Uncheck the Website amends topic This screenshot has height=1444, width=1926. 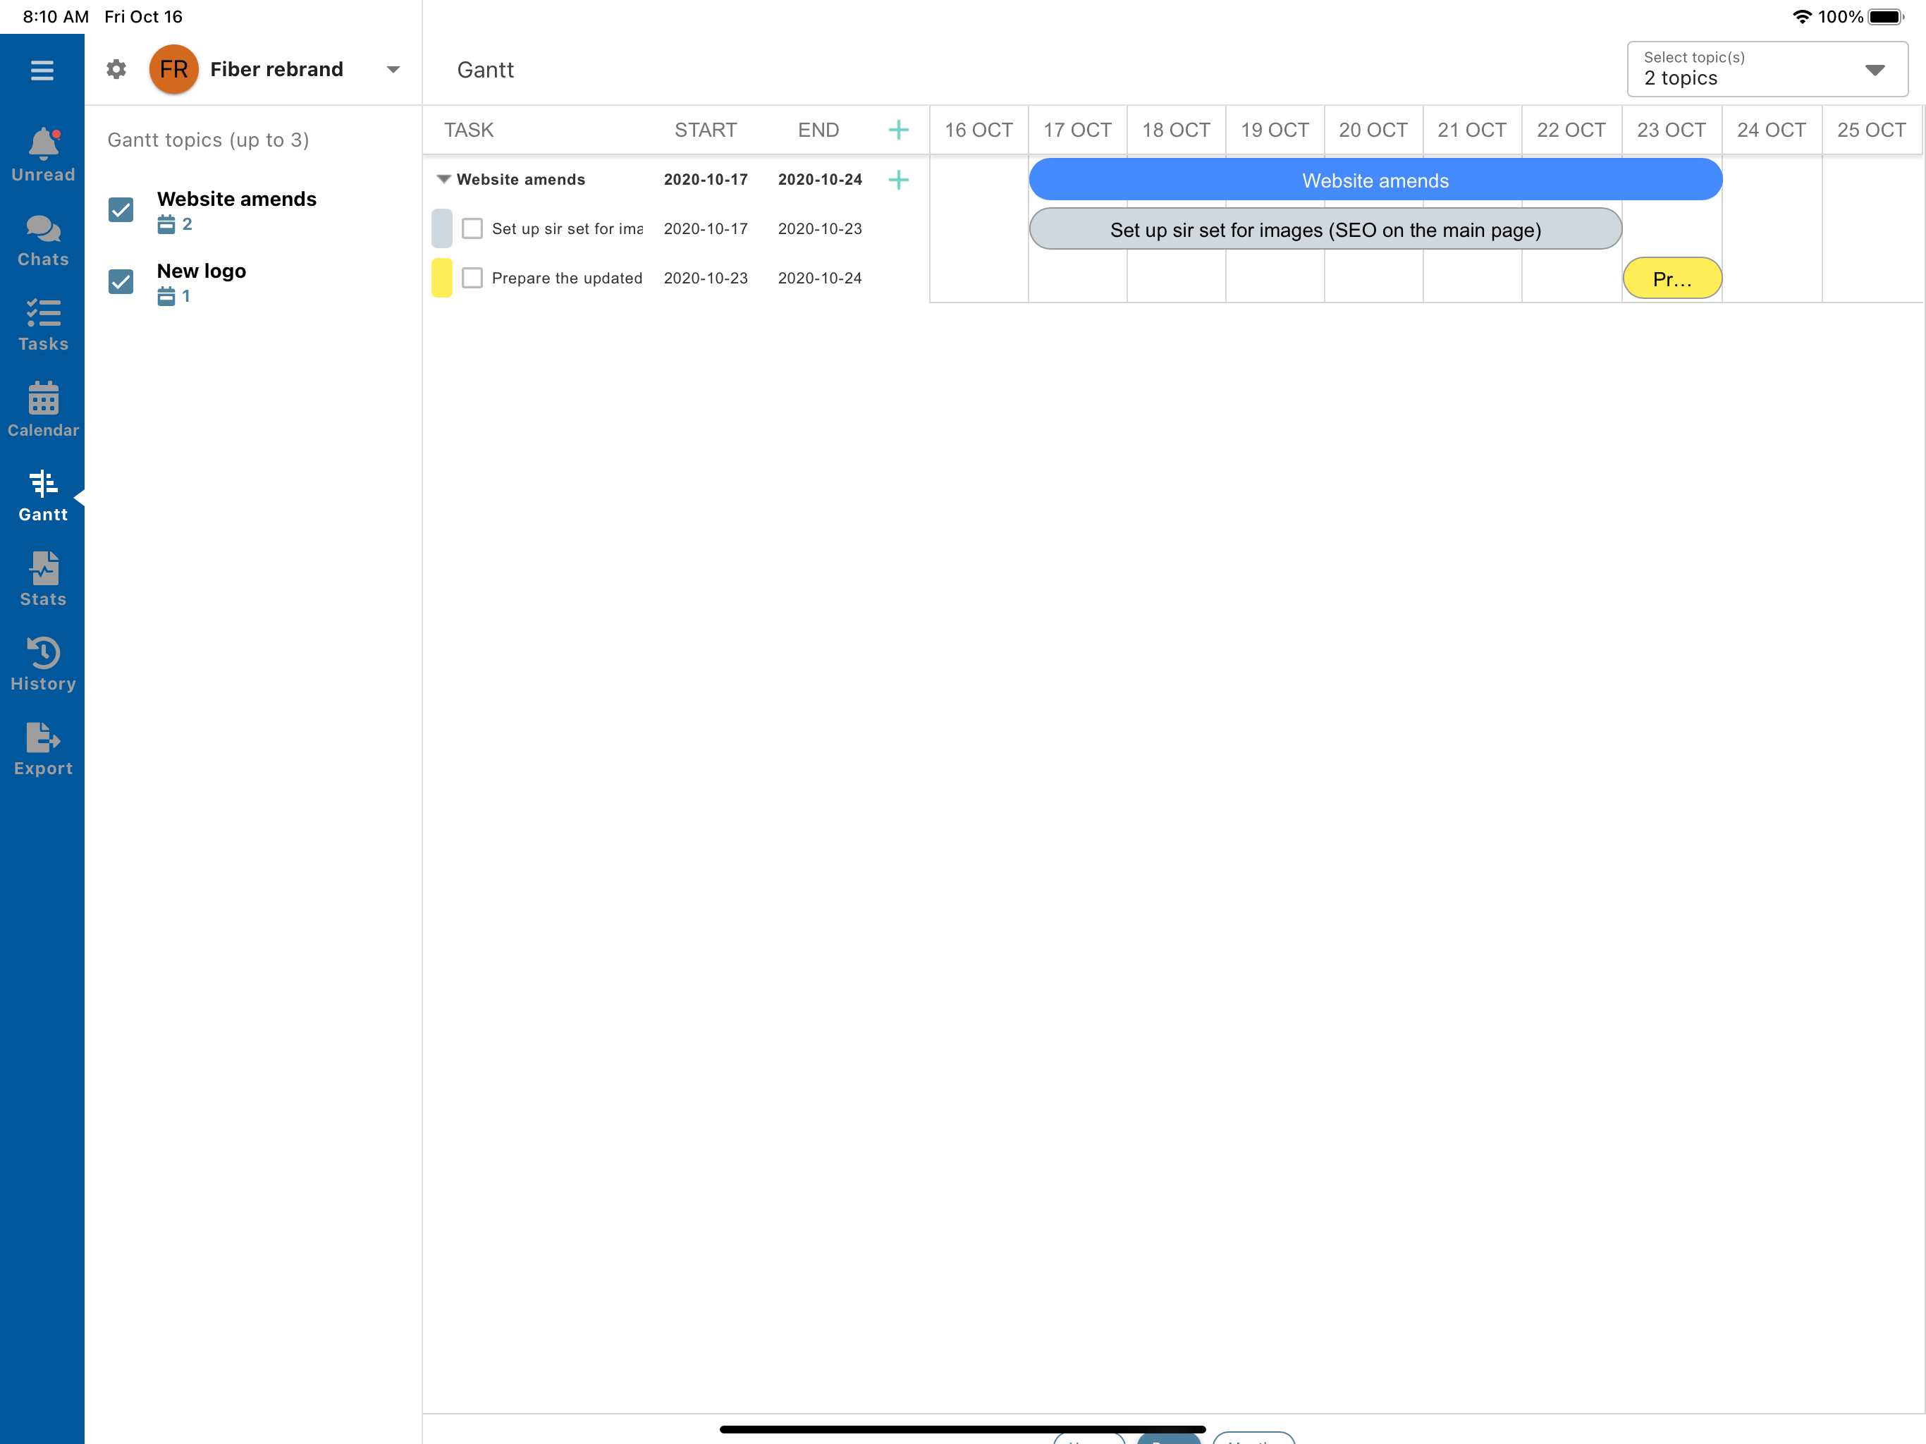[121, 210]
